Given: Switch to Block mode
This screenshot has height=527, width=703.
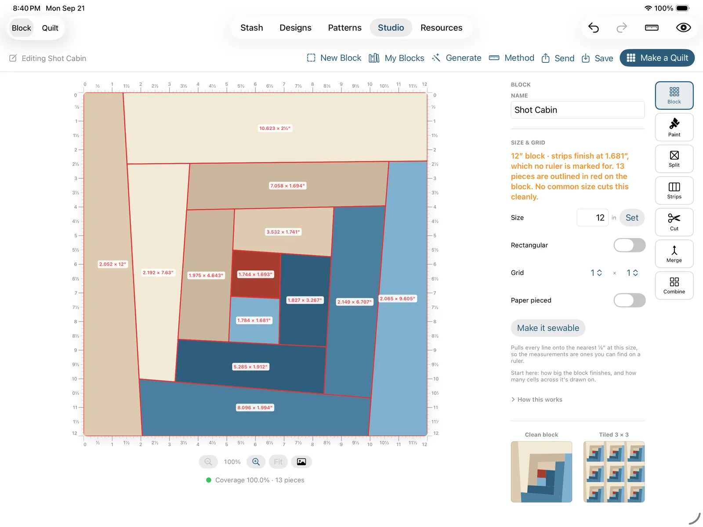Looking at the screenshot, I should coord(22,28).
